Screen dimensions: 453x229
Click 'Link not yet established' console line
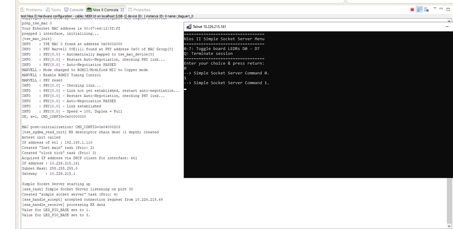pyautogui.click(x=101, y=91)
